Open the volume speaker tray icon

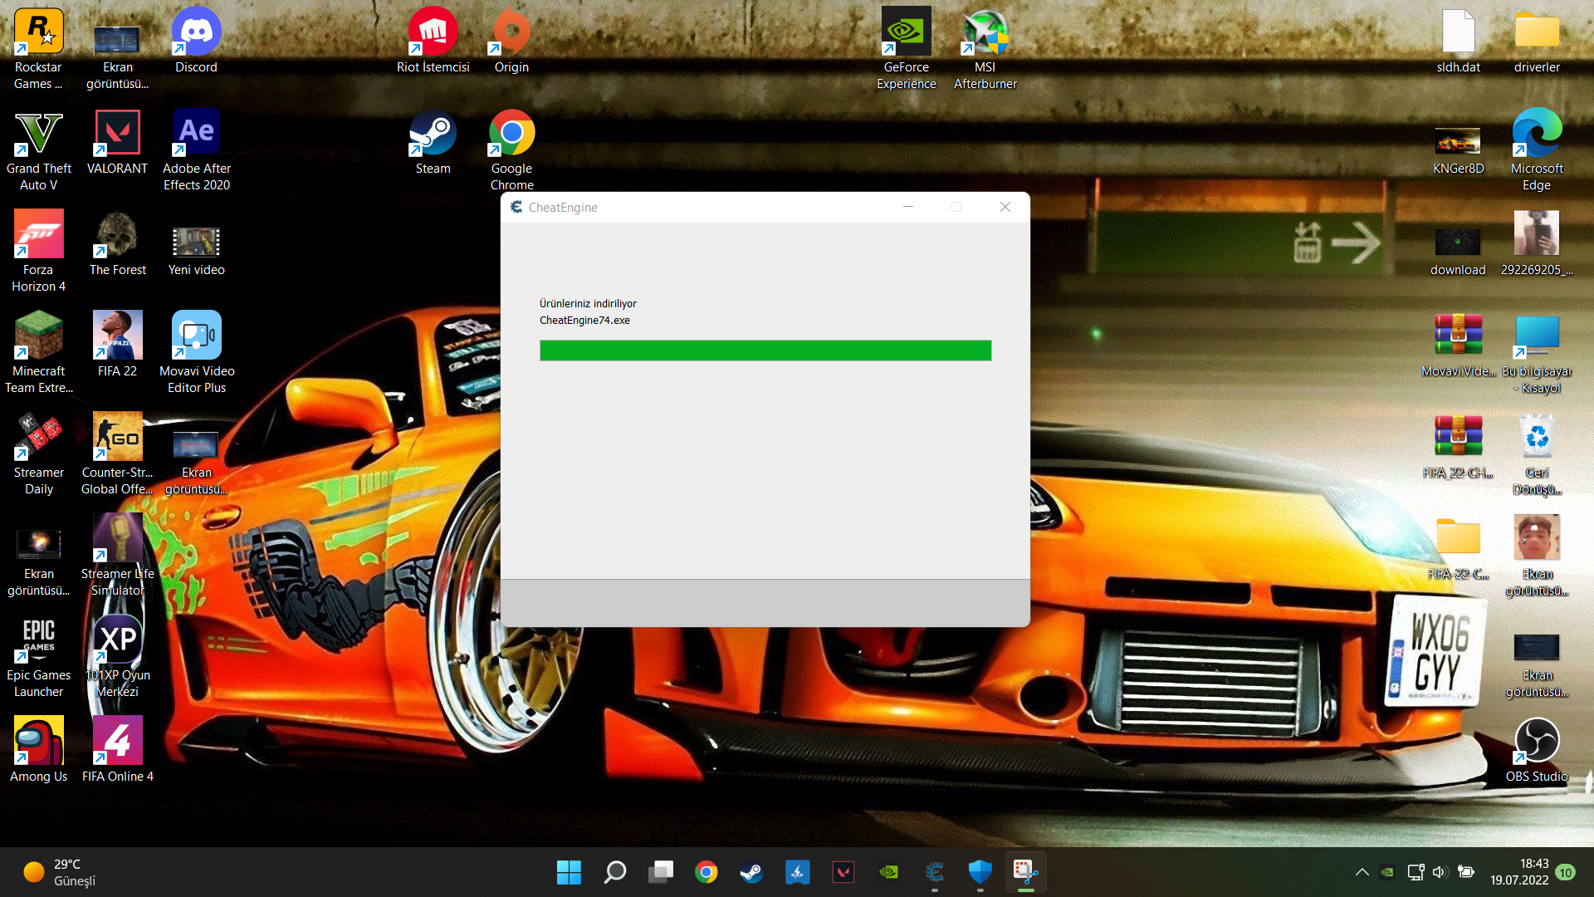[1440, 872]
